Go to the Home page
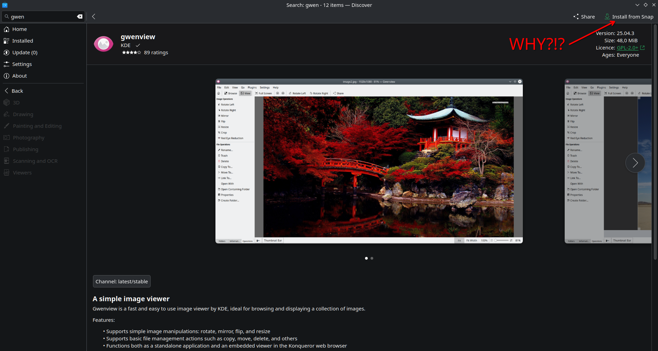Viewport: 658px width, 351px height. [x=20, y=29]
